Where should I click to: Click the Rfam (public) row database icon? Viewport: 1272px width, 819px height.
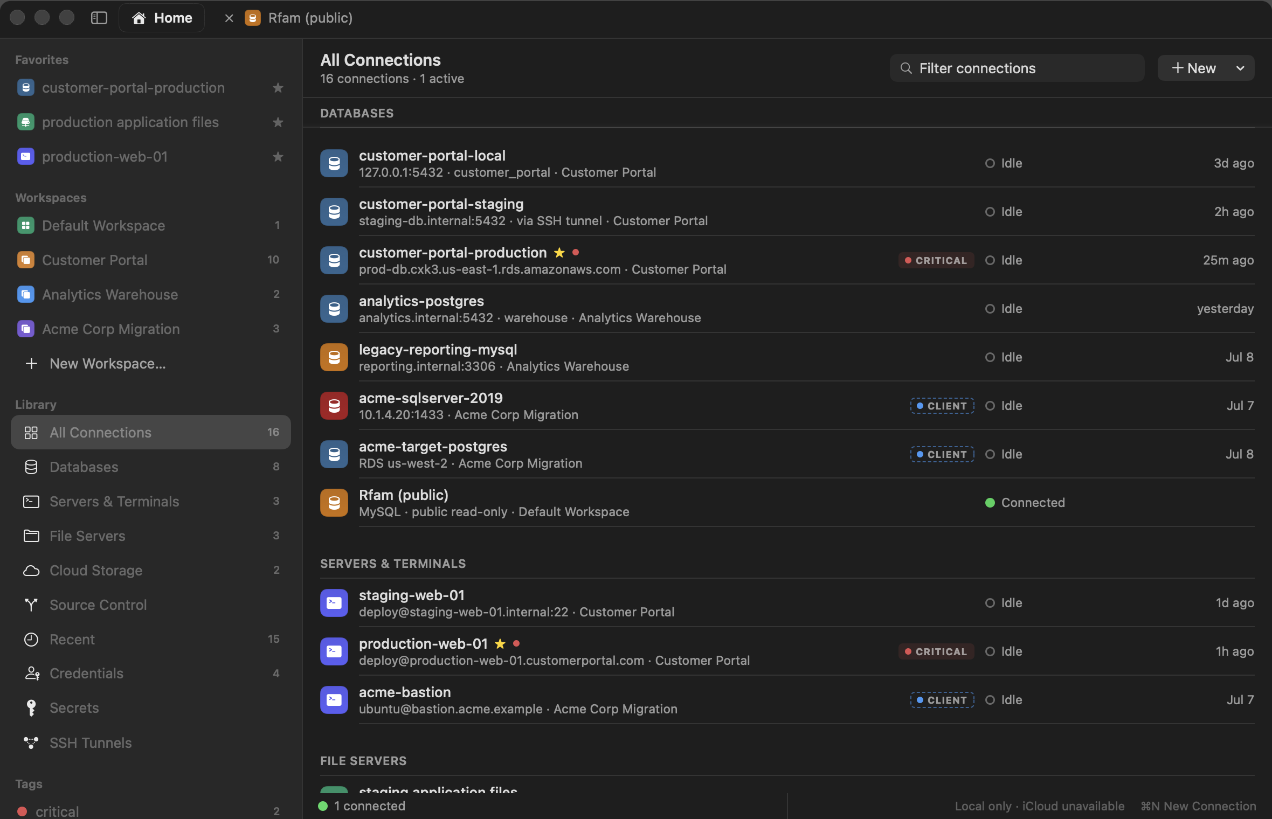pos(334,503)
